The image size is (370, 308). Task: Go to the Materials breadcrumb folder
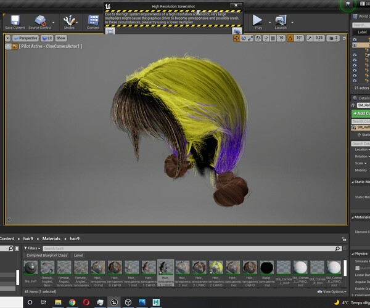point(51,239)
